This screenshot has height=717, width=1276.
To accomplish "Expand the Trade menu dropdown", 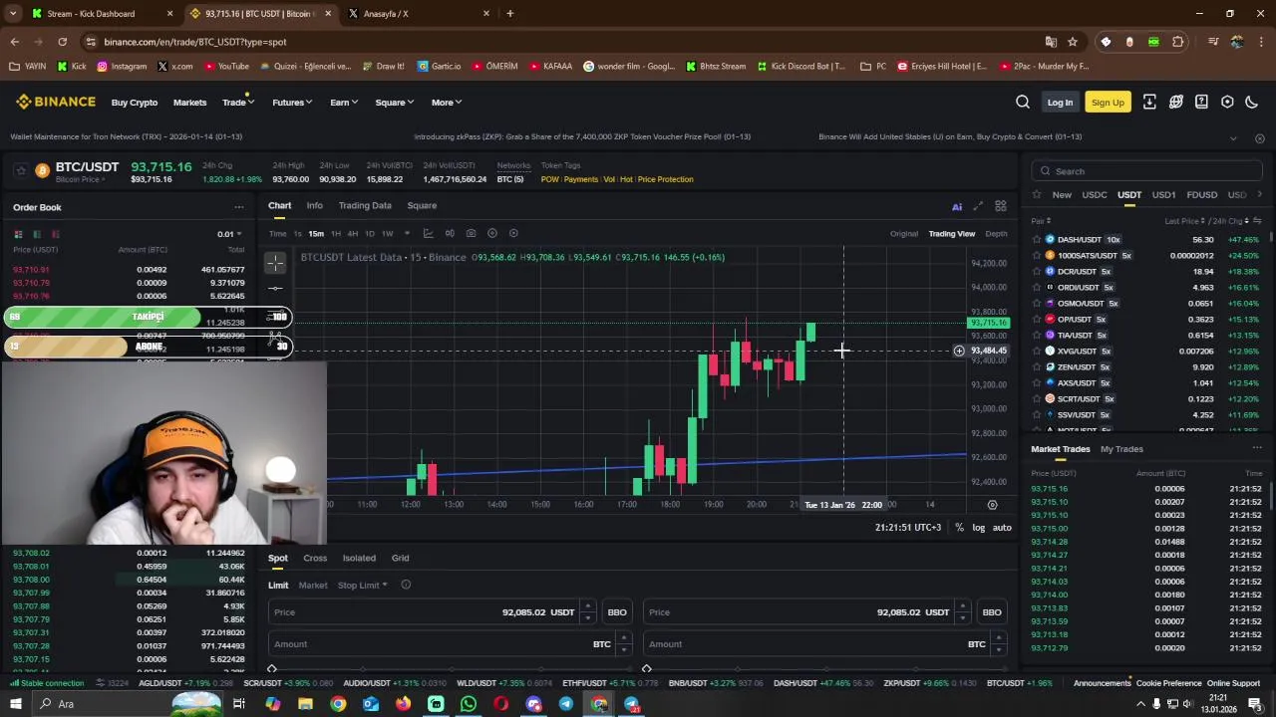I will click(237, 103).
